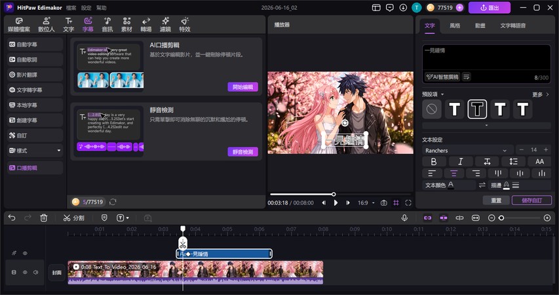
Task: Undo the last action
Action: [x=12, y=218]
